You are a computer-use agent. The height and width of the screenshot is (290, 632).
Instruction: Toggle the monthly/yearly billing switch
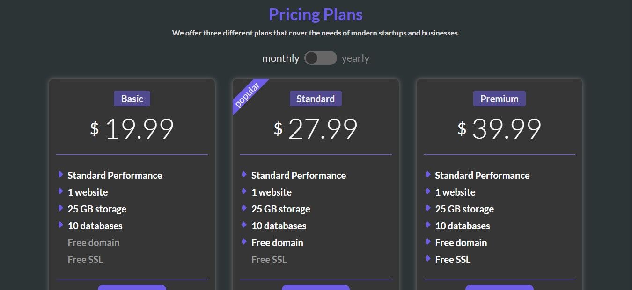[x=320, y=58]
